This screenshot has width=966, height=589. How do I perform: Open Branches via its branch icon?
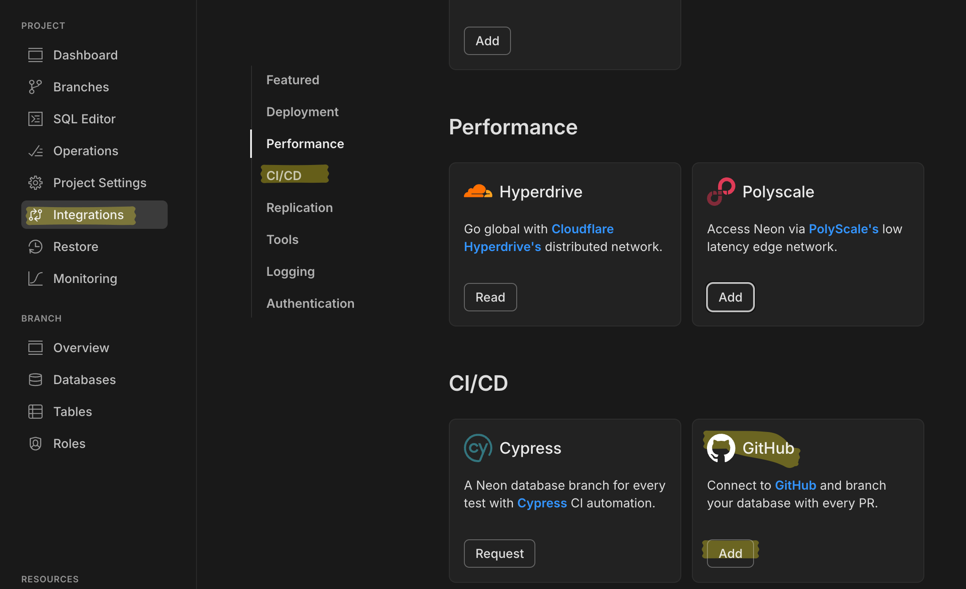[35, 87]
